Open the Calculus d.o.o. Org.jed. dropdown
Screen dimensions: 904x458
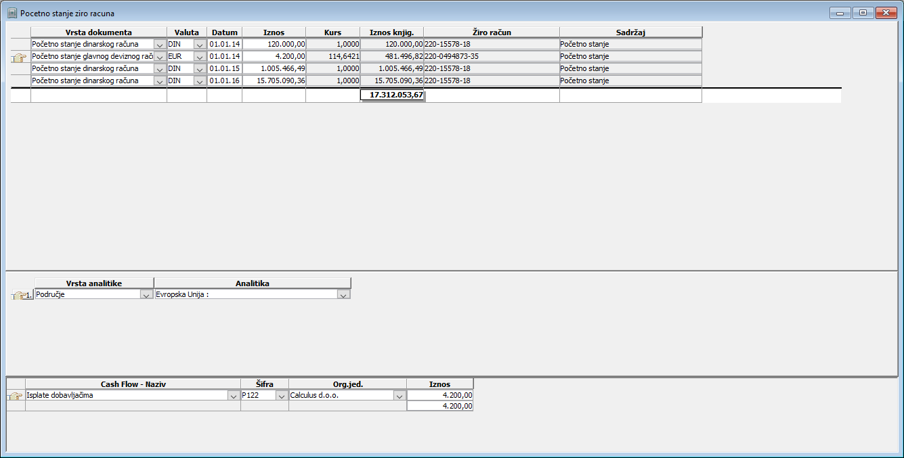click(399, 396)
